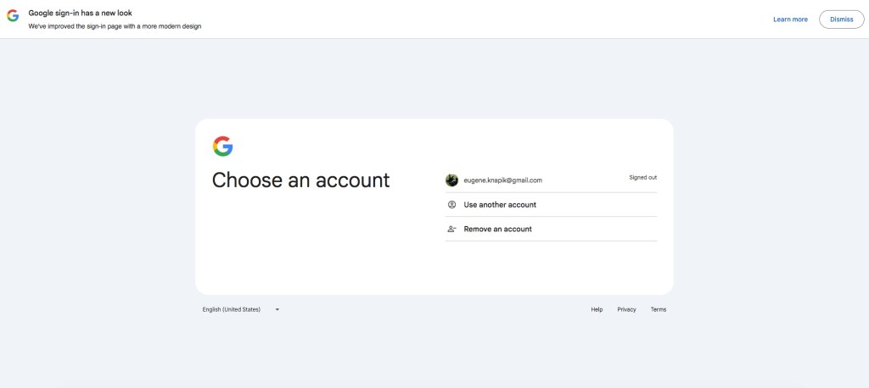Open the Learn more link
Viewport: 869px width, 388px height.
pyautogui.click(x=790, y=19)
